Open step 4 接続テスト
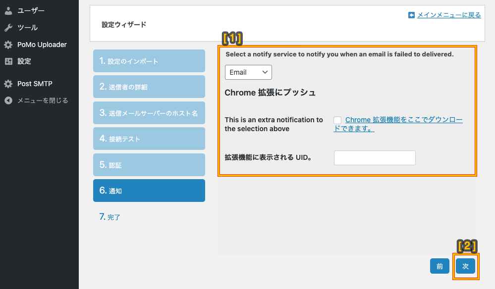Screen dimensions: 495x289 click(149, 139)
